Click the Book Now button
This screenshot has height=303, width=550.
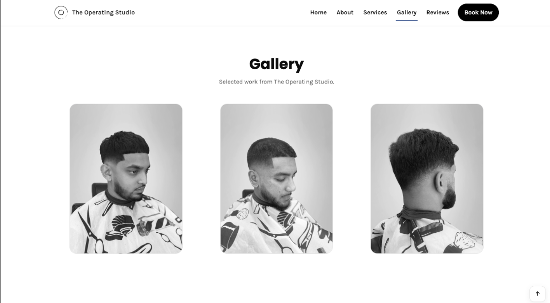(478, 13)
